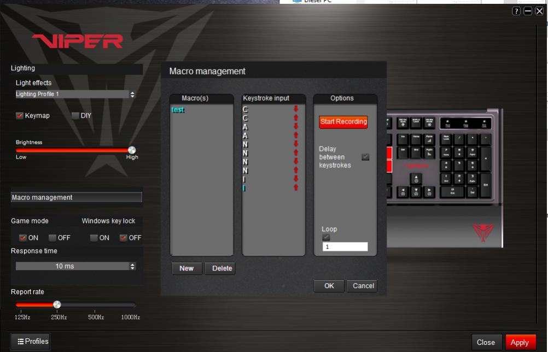Image resolution: width=548 pixels, height=352 pixels.
Task: Set Windows key lock ON
Action: coord(94,238)
